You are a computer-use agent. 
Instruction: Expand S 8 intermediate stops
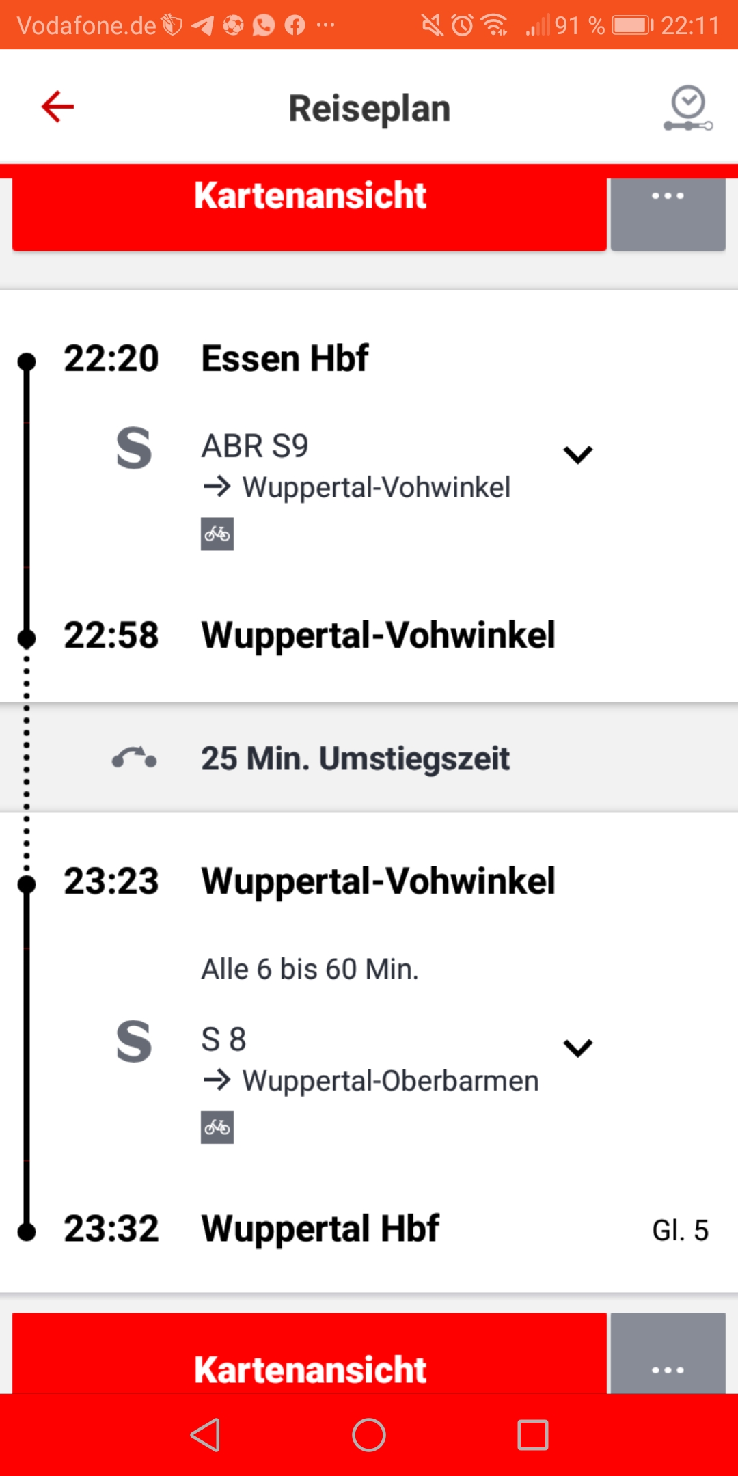point(577,1048)
